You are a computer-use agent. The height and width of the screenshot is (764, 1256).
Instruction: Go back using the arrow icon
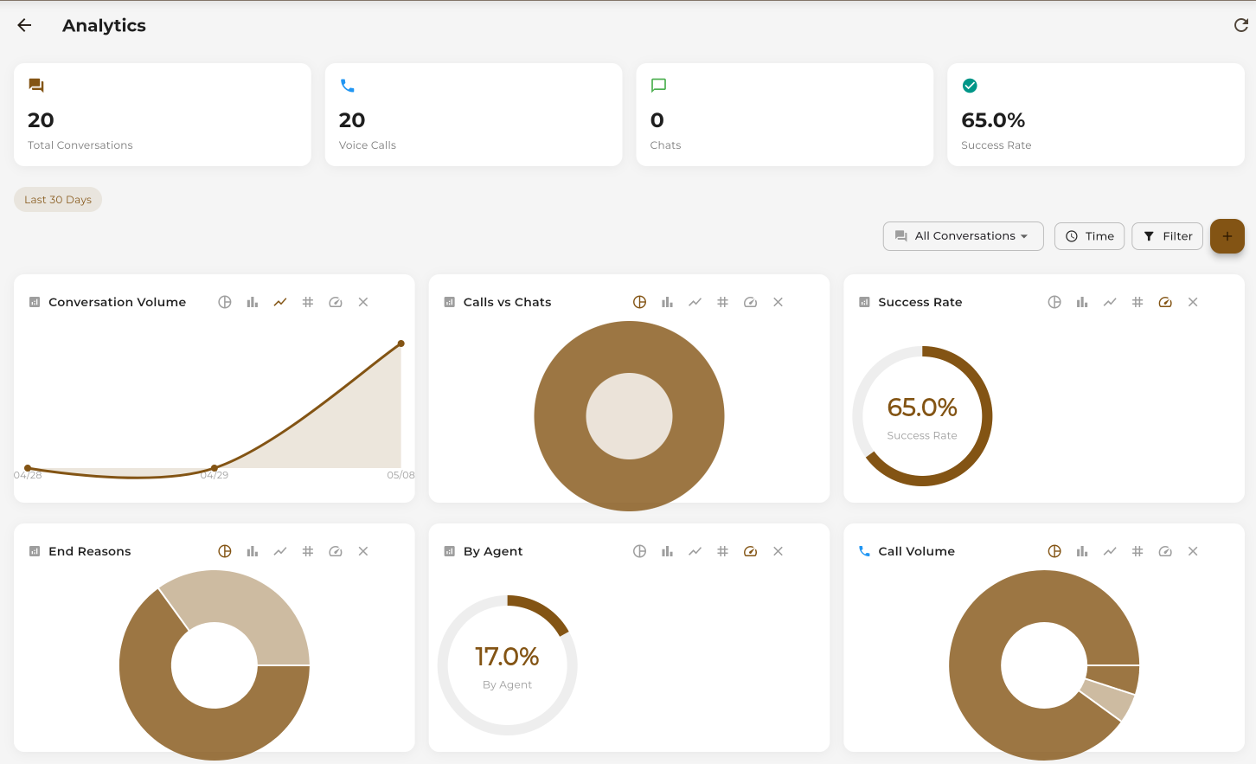24,25
